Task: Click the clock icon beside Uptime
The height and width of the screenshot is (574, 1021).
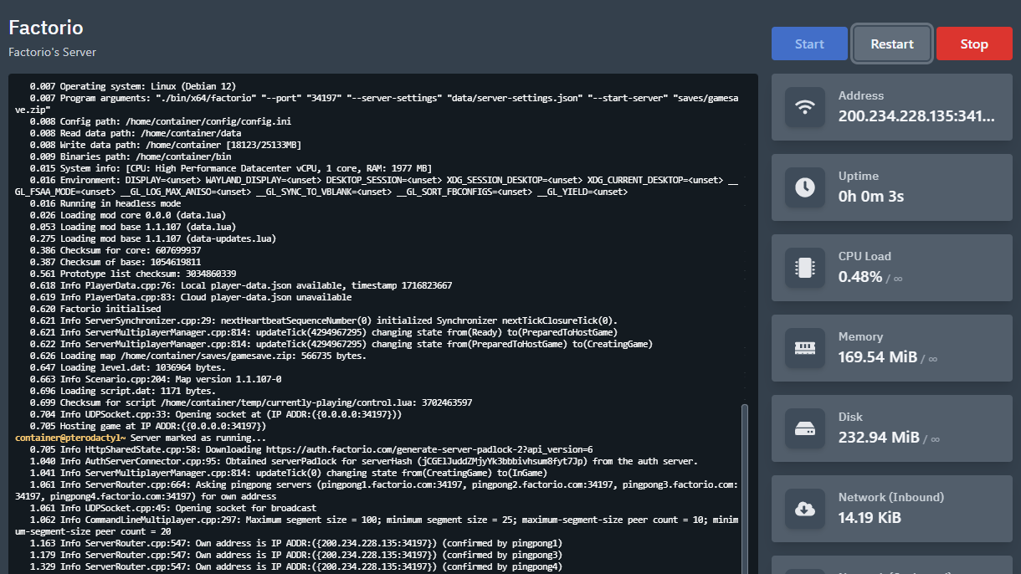Action: 804,187
